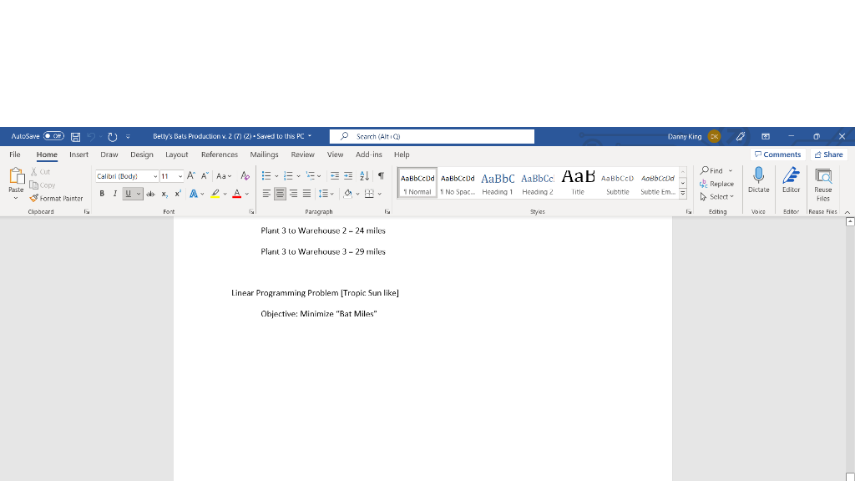855x481 pixels.
Task: Undo the last action
Action: pos(91,136)
